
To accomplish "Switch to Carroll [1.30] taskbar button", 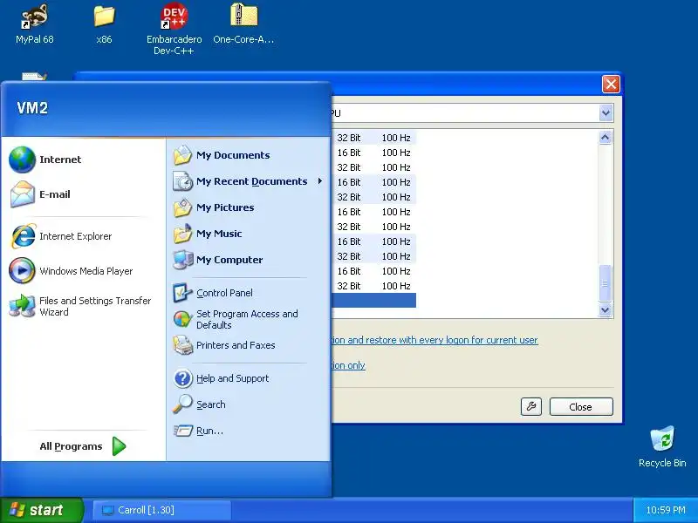I will [162, 510].
